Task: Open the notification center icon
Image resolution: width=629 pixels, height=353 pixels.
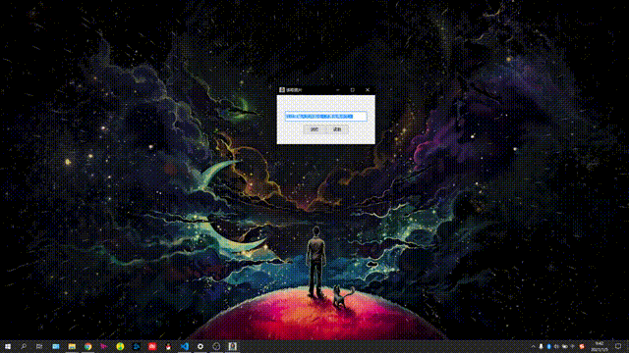Action: [618, 346]
